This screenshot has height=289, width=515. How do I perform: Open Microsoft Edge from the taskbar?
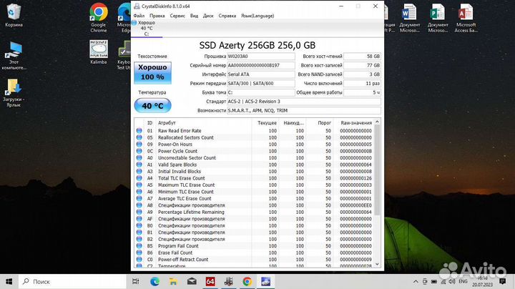pyautogui.click(x=154, y=281)
